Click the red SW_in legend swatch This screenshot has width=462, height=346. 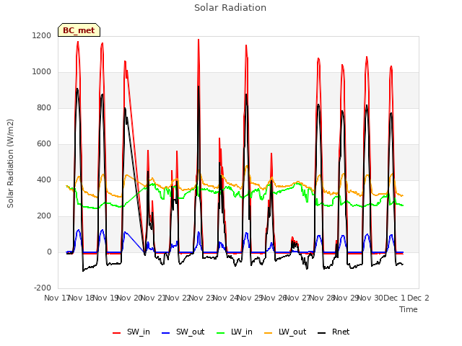click(x=117, y=333)
